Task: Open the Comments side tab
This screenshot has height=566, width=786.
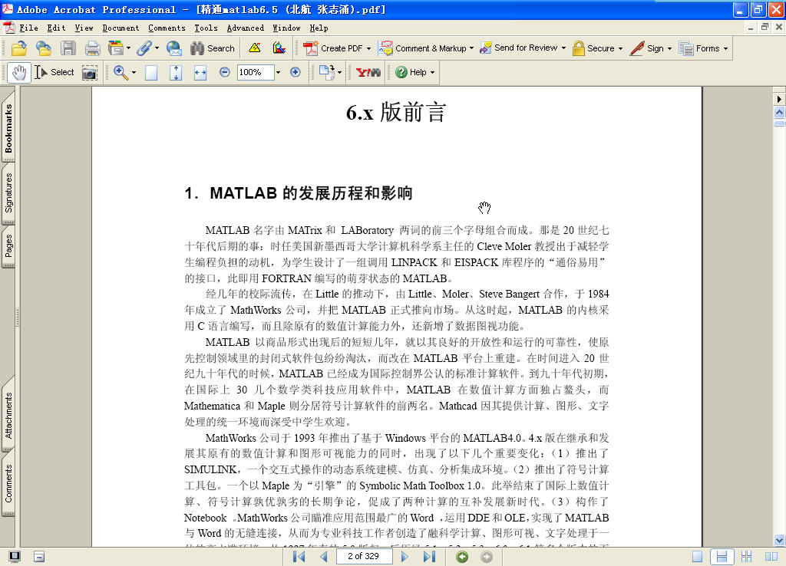Action: point(8,483)
